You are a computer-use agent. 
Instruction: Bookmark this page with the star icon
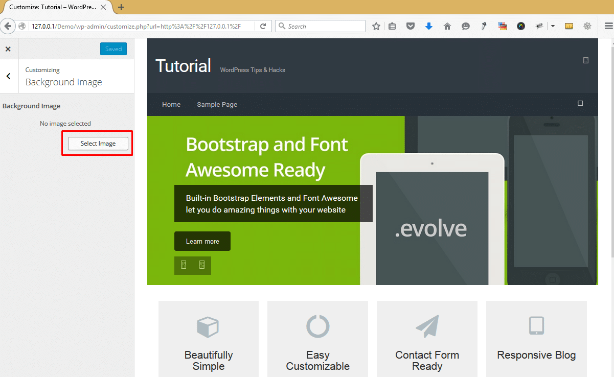pyautogui.click(x=376, y=26)
